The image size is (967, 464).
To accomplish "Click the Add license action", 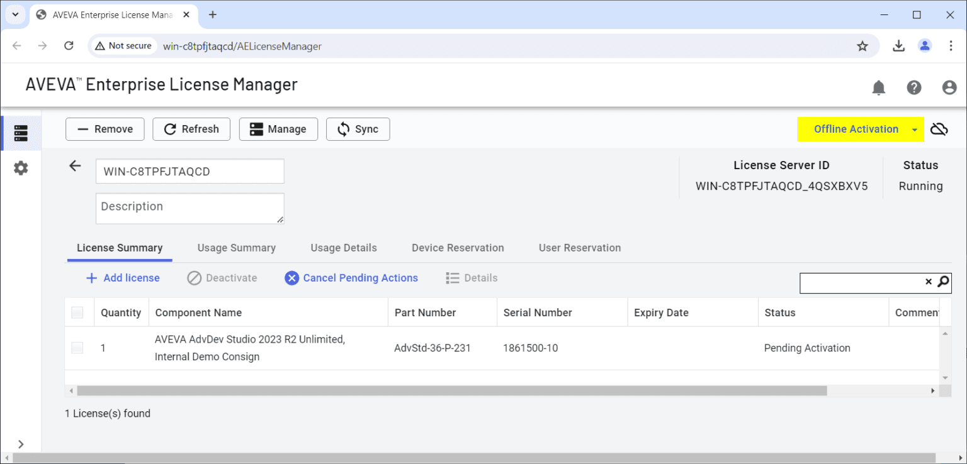I will coord(123,278).
